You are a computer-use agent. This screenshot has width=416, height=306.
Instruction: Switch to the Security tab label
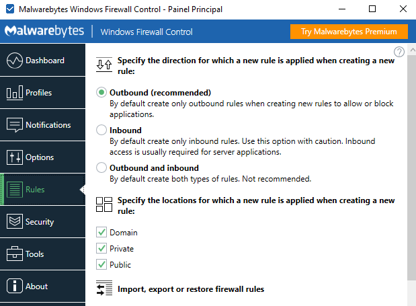[x=40, y=222]
